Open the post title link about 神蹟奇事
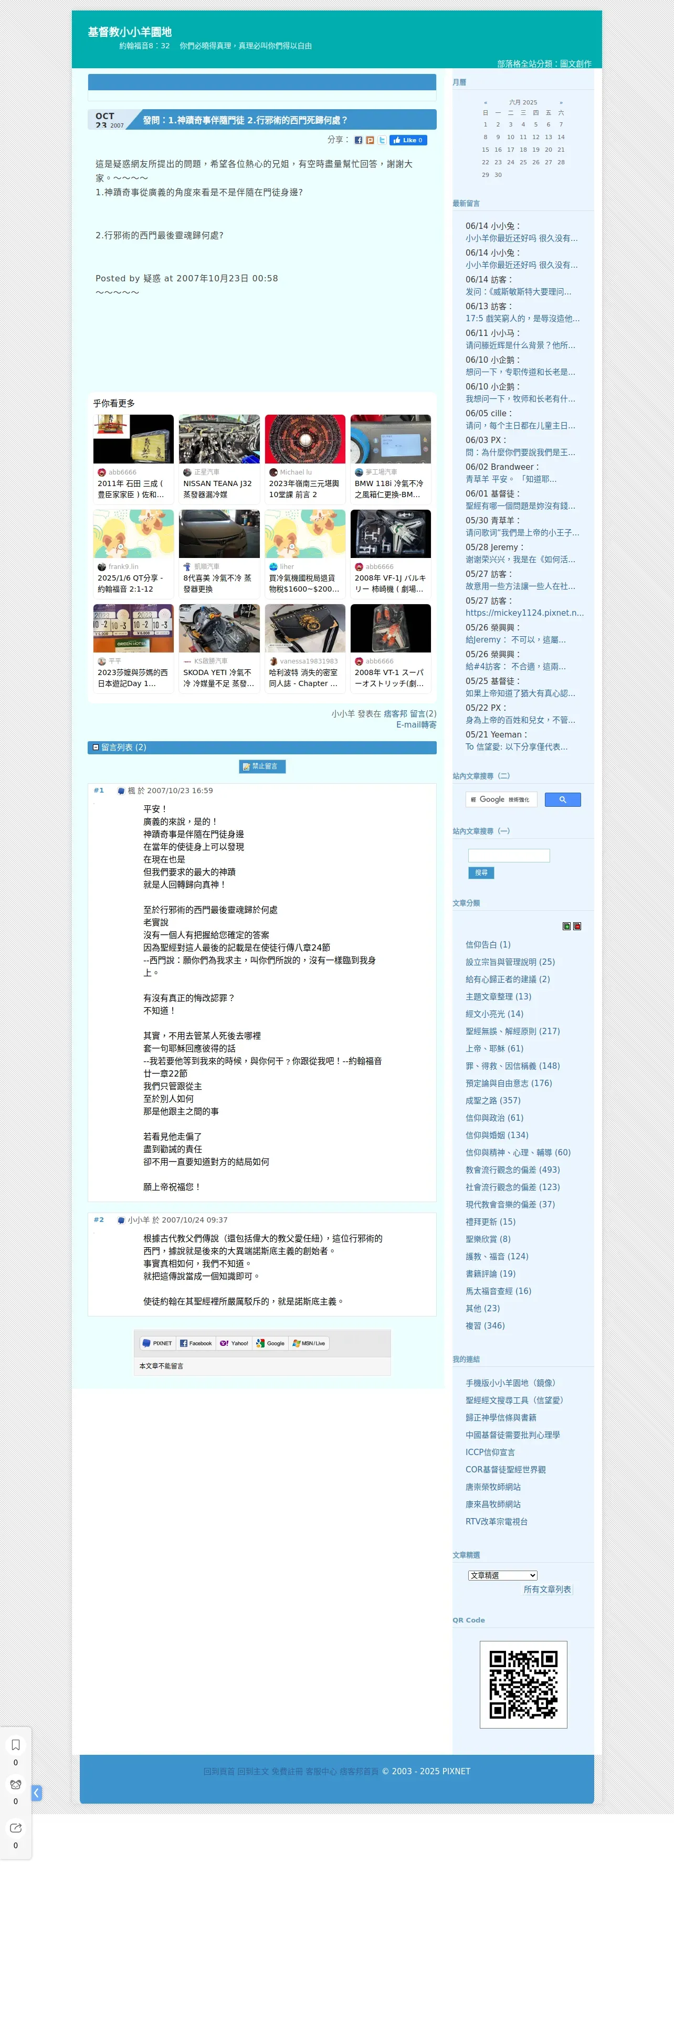Image resolution: width=674 pixels, height=2022 pixels. pos(245,120)
